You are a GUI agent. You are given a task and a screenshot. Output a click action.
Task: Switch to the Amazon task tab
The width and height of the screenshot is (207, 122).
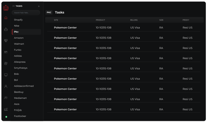pos(19,38)
